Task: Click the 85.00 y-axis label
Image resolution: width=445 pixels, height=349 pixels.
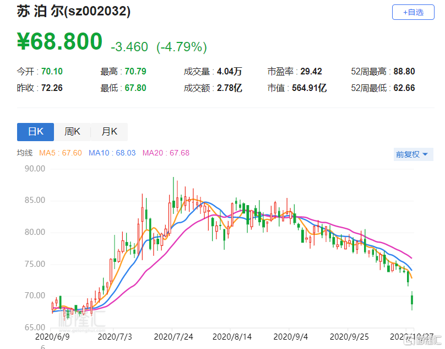Action: [x=35, y=200]
